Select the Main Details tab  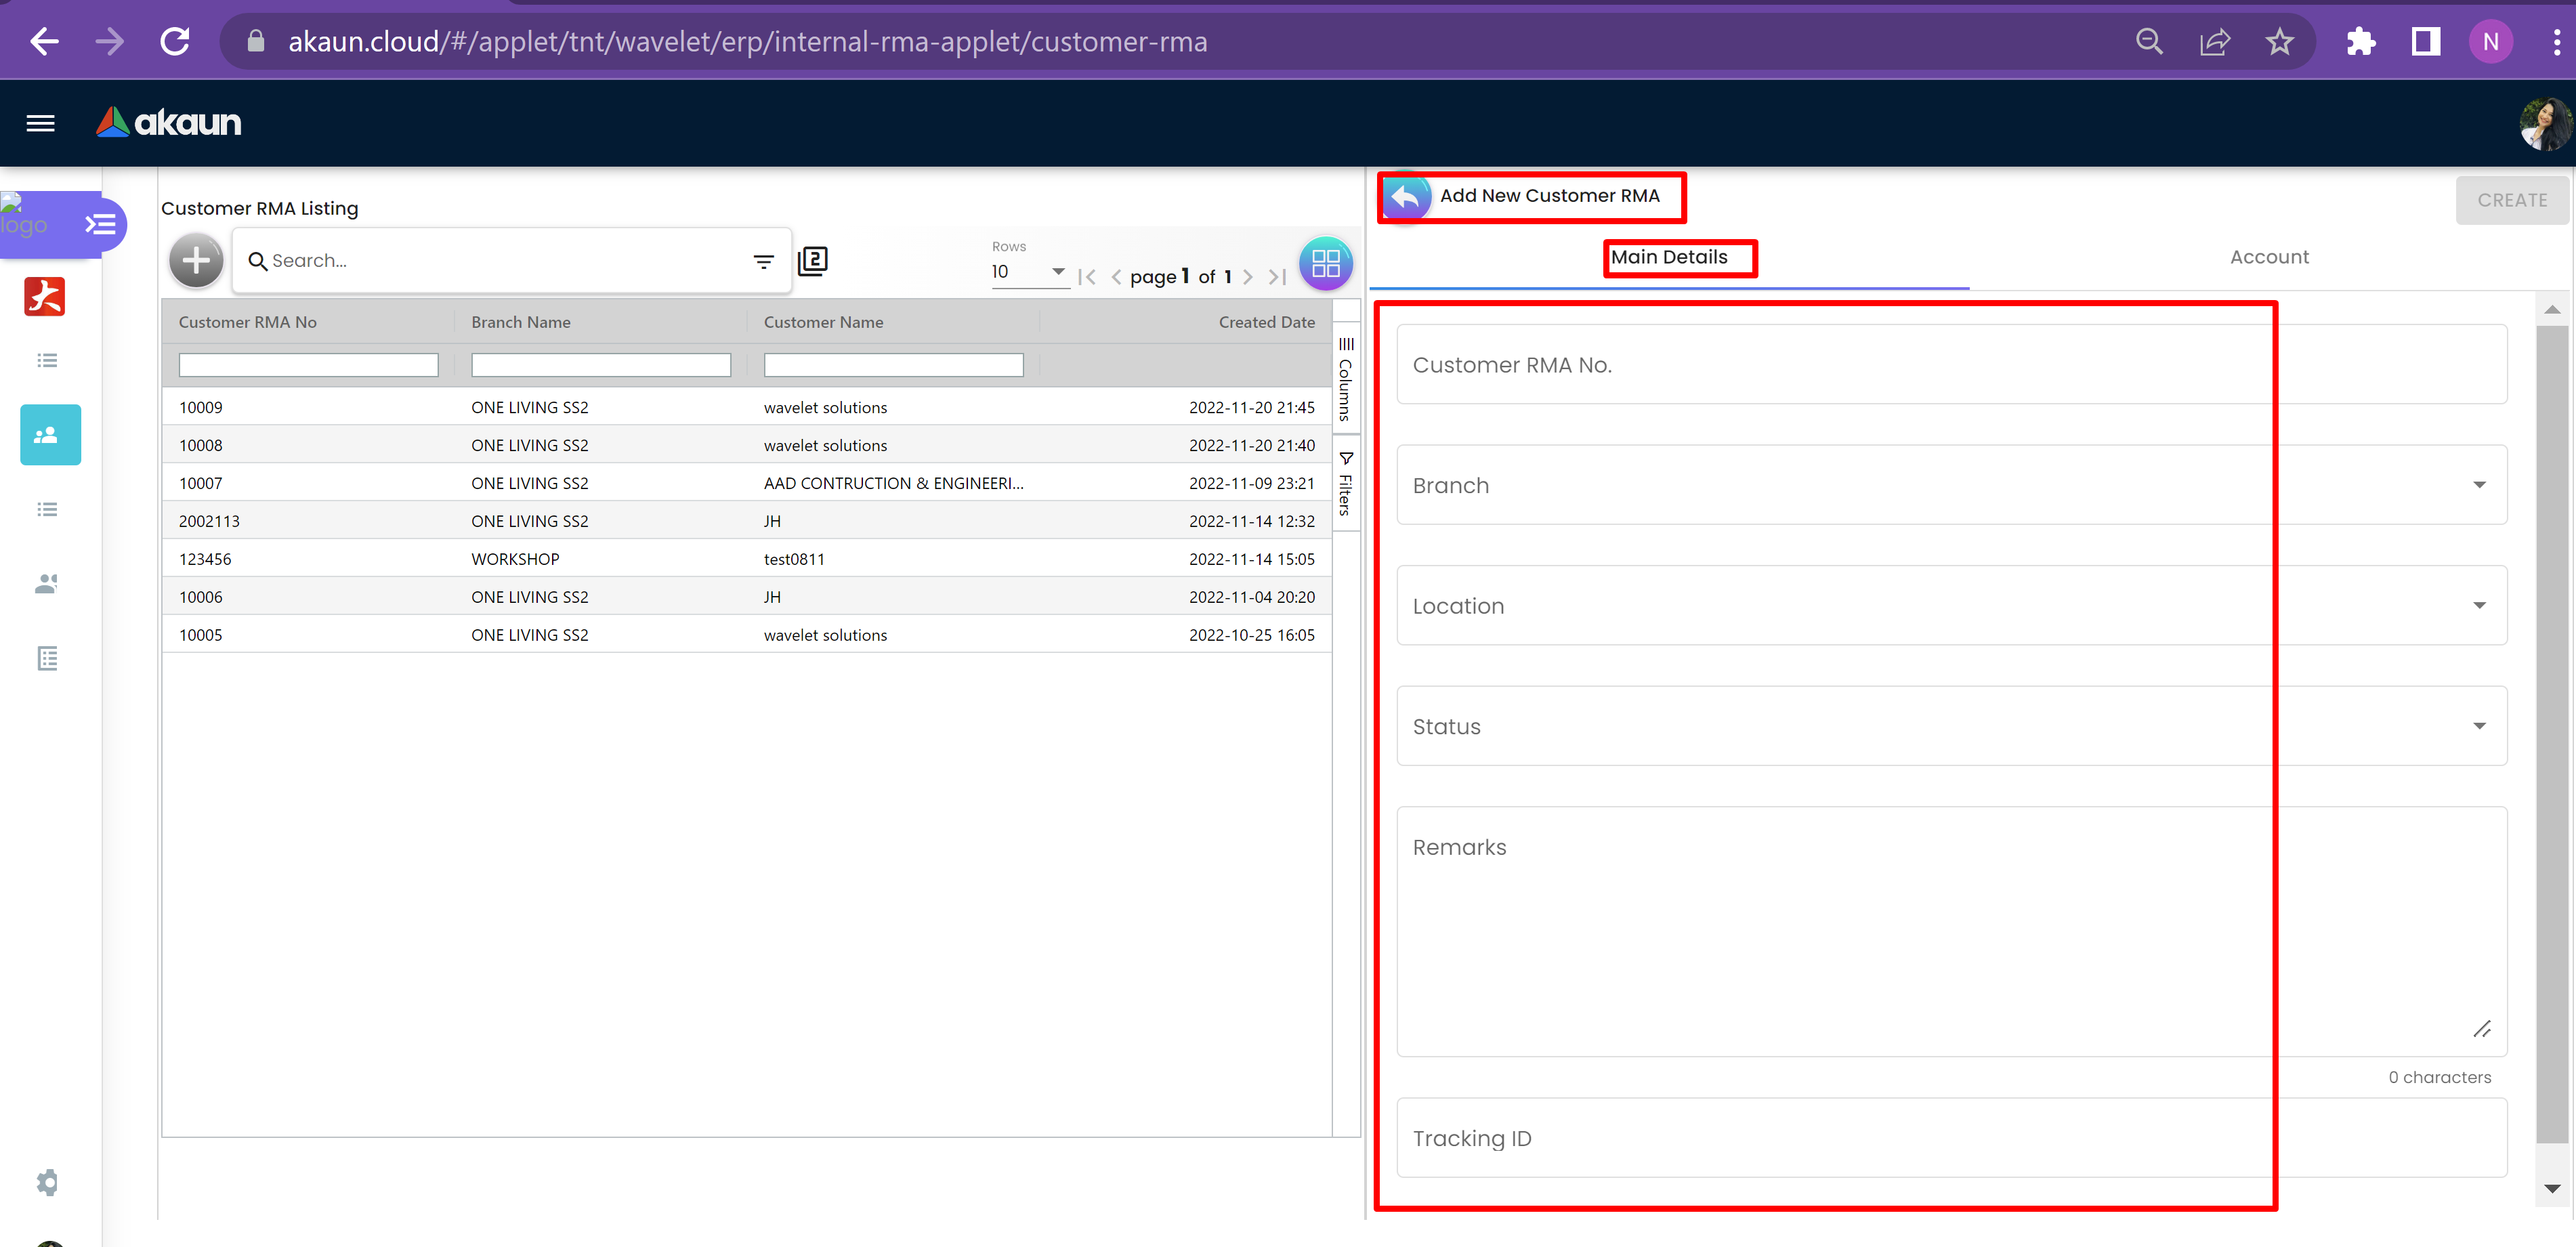[x=1668, y=257]
